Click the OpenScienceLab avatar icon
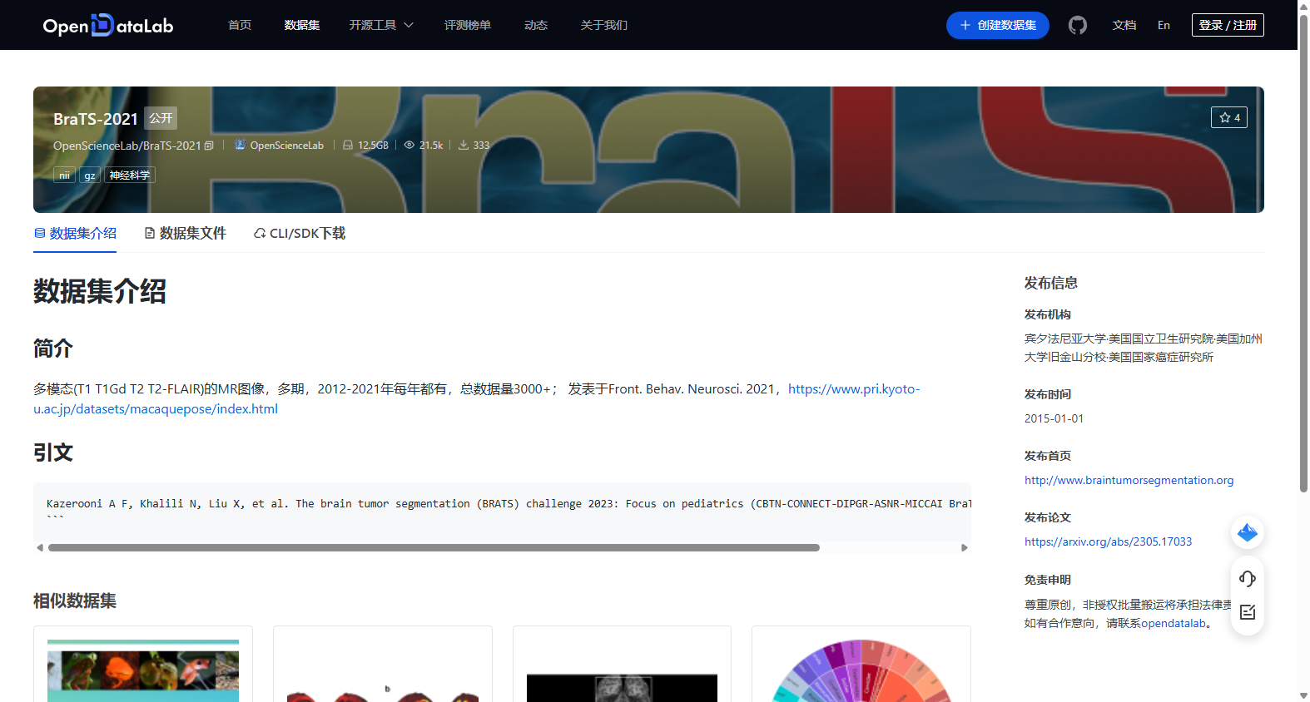Viewport: 1310px width, 702px height. point(240,145)
